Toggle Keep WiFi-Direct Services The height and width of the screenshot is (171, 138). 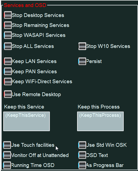8,81
